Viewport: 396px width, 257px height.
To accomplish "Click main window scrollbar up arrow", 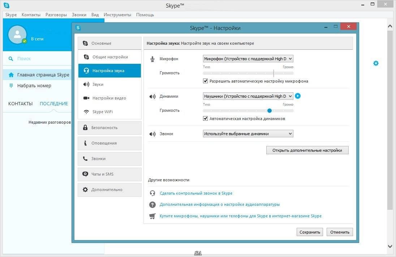I will 390,26.
